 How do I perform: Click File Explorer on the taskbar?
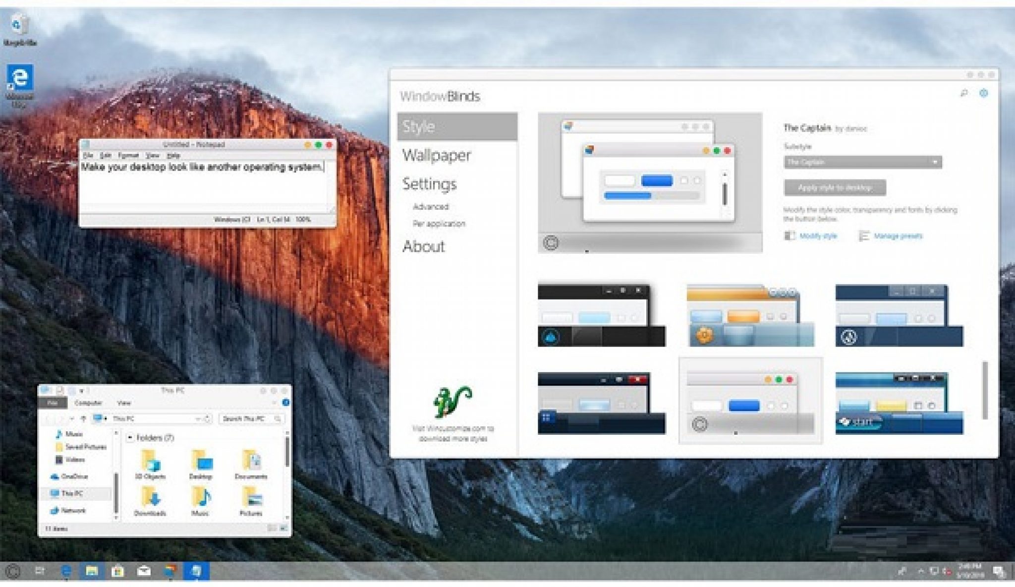pyautogui.click(x=92, y=571)
